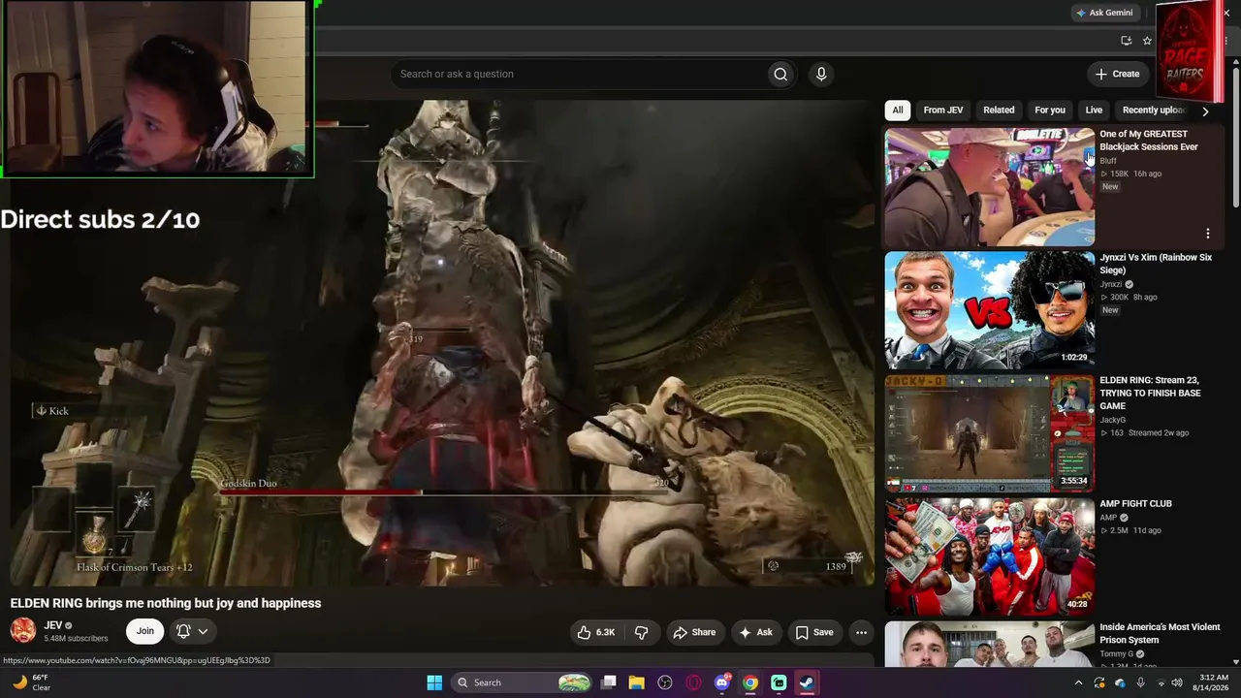Switch to Google Chrome on the taskbar
The image size is (1241, 698).
click(750, 682)
